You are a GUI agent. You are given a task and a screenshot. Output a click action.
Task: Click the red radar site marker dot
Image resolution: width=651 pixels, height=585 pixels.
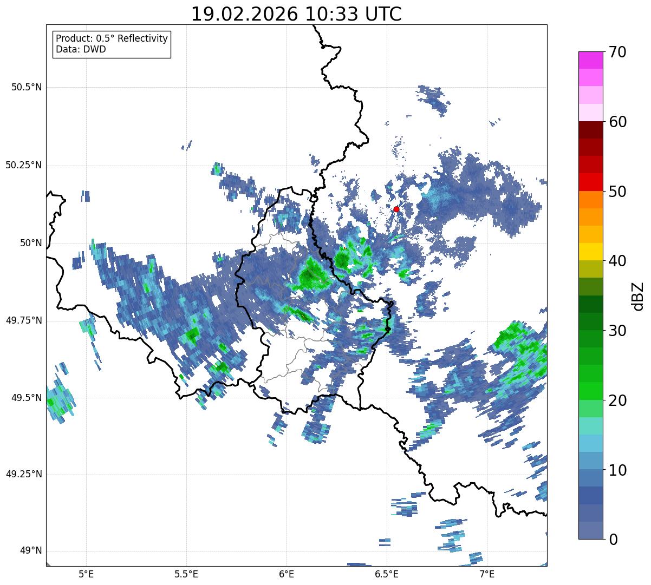click(x=396, y=209)
